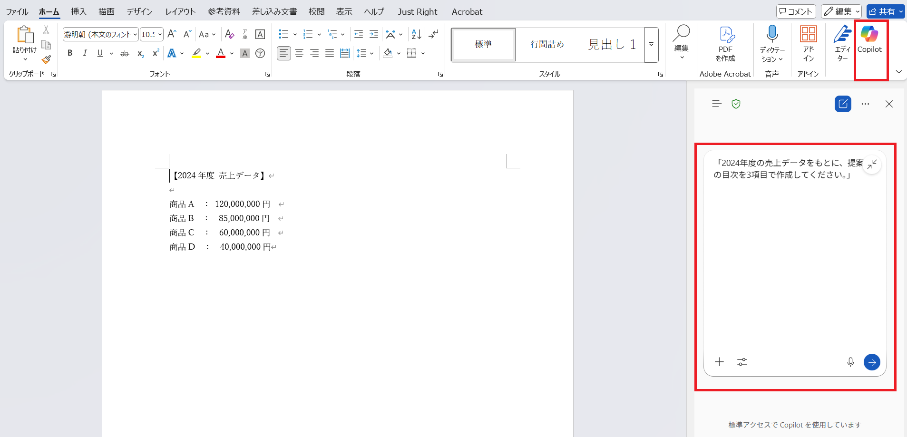Open the 挿入 ribbon tab

pos(78,11)
